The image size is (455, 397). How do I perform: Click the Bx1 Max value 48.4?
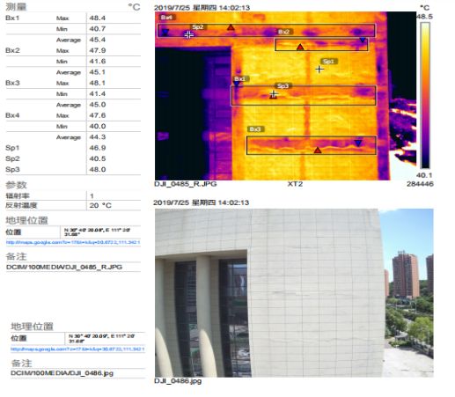(98, 18)
